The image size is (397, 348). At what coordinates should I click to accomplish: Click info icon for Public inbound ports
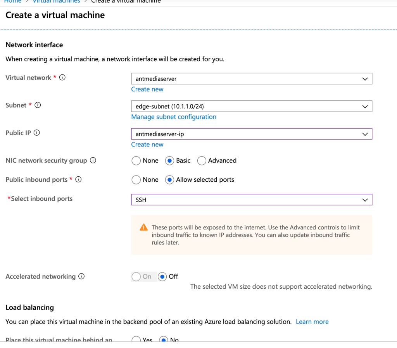pos(78,179)
